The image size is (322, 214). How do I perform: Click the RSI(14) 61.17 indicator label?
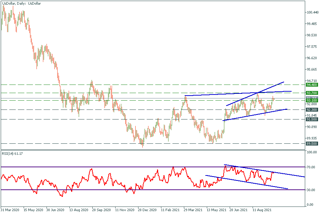coord(13,154)
